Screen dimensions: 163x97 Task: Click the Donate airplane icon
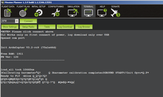115,13
